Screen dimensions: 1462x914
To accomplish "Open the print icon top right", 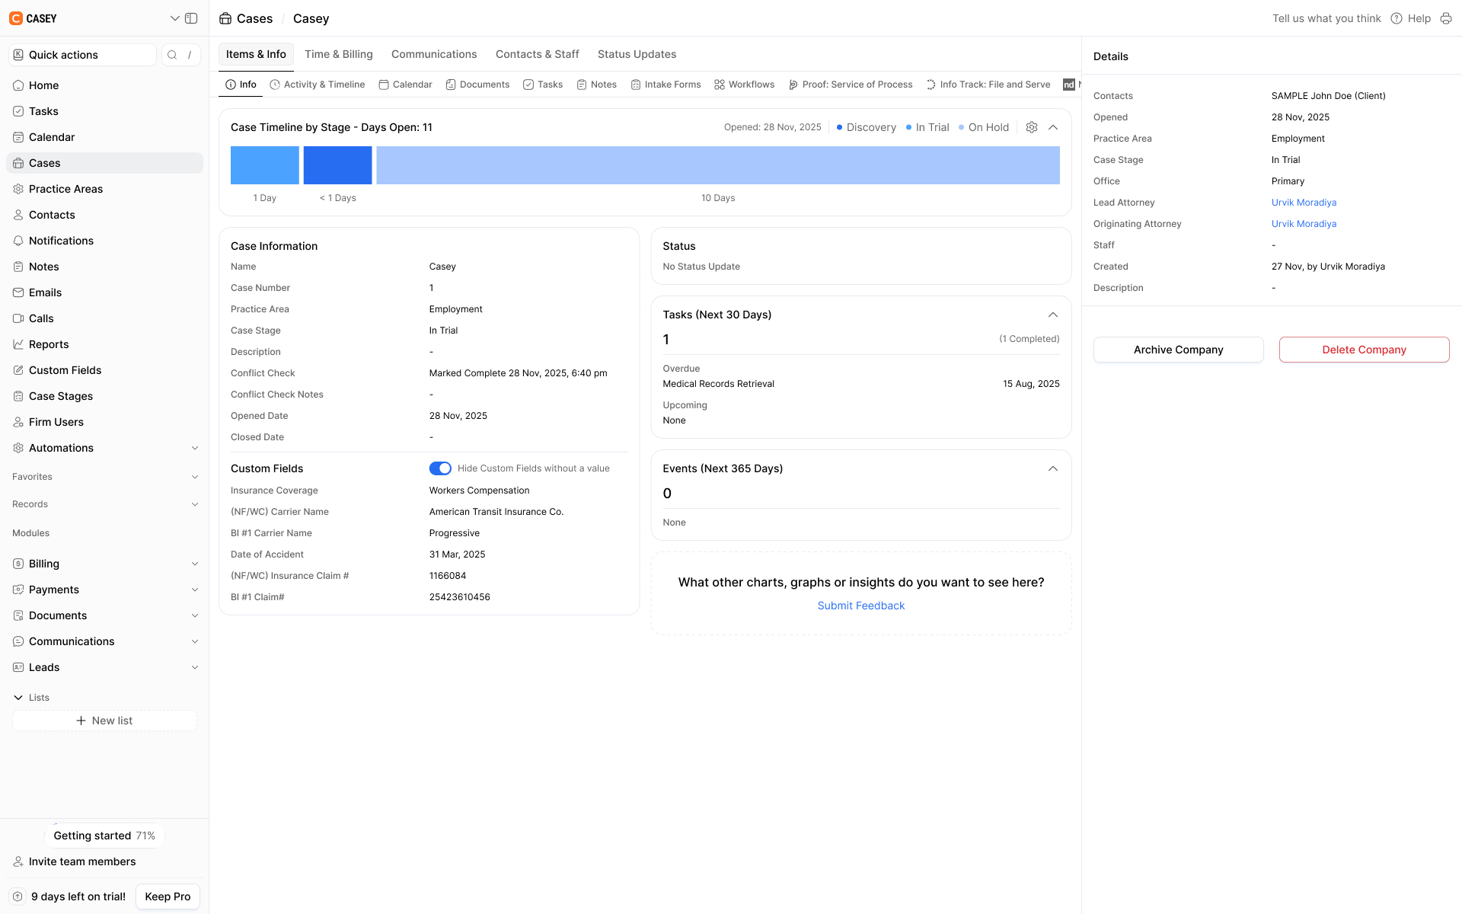I will pos(1445,18).
